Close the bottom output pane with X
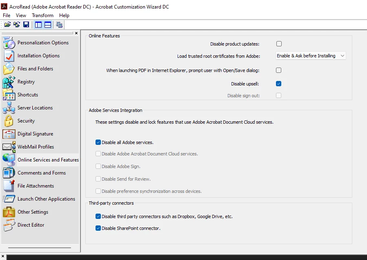Viewport: 367px width, 260px height. pos(3,256)
